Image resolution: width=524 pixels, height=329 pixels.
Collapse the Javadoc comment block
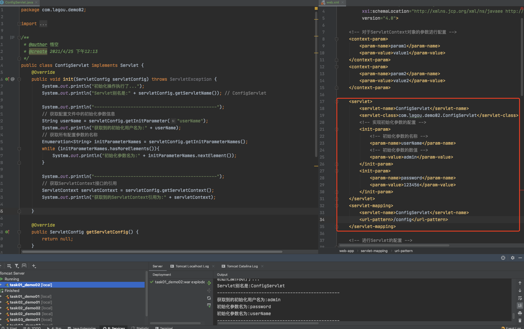[19, 38]
